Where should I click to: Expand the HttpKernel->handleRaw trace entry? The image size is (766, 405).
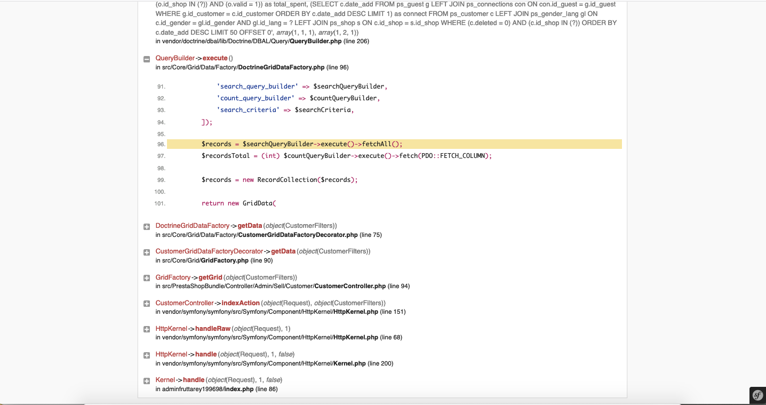[147, 329]
